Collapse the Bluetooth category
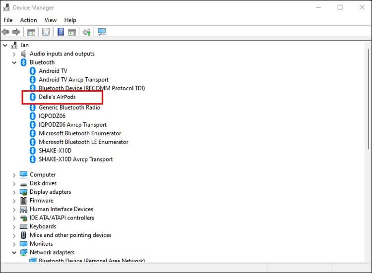Viewport: 372px width, 273px height. click(x=14, y=62)
